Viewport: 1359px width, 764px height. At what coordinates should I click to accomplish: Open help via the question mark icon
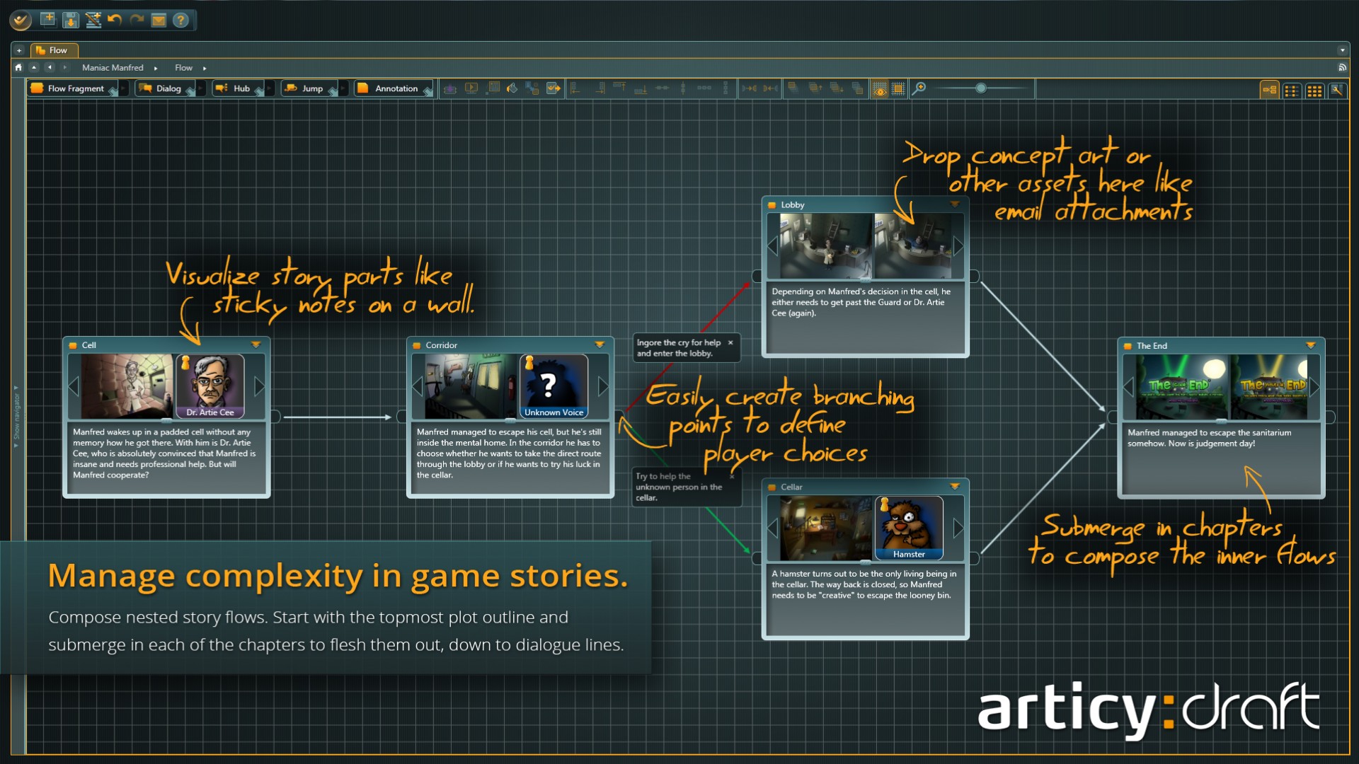181,20
